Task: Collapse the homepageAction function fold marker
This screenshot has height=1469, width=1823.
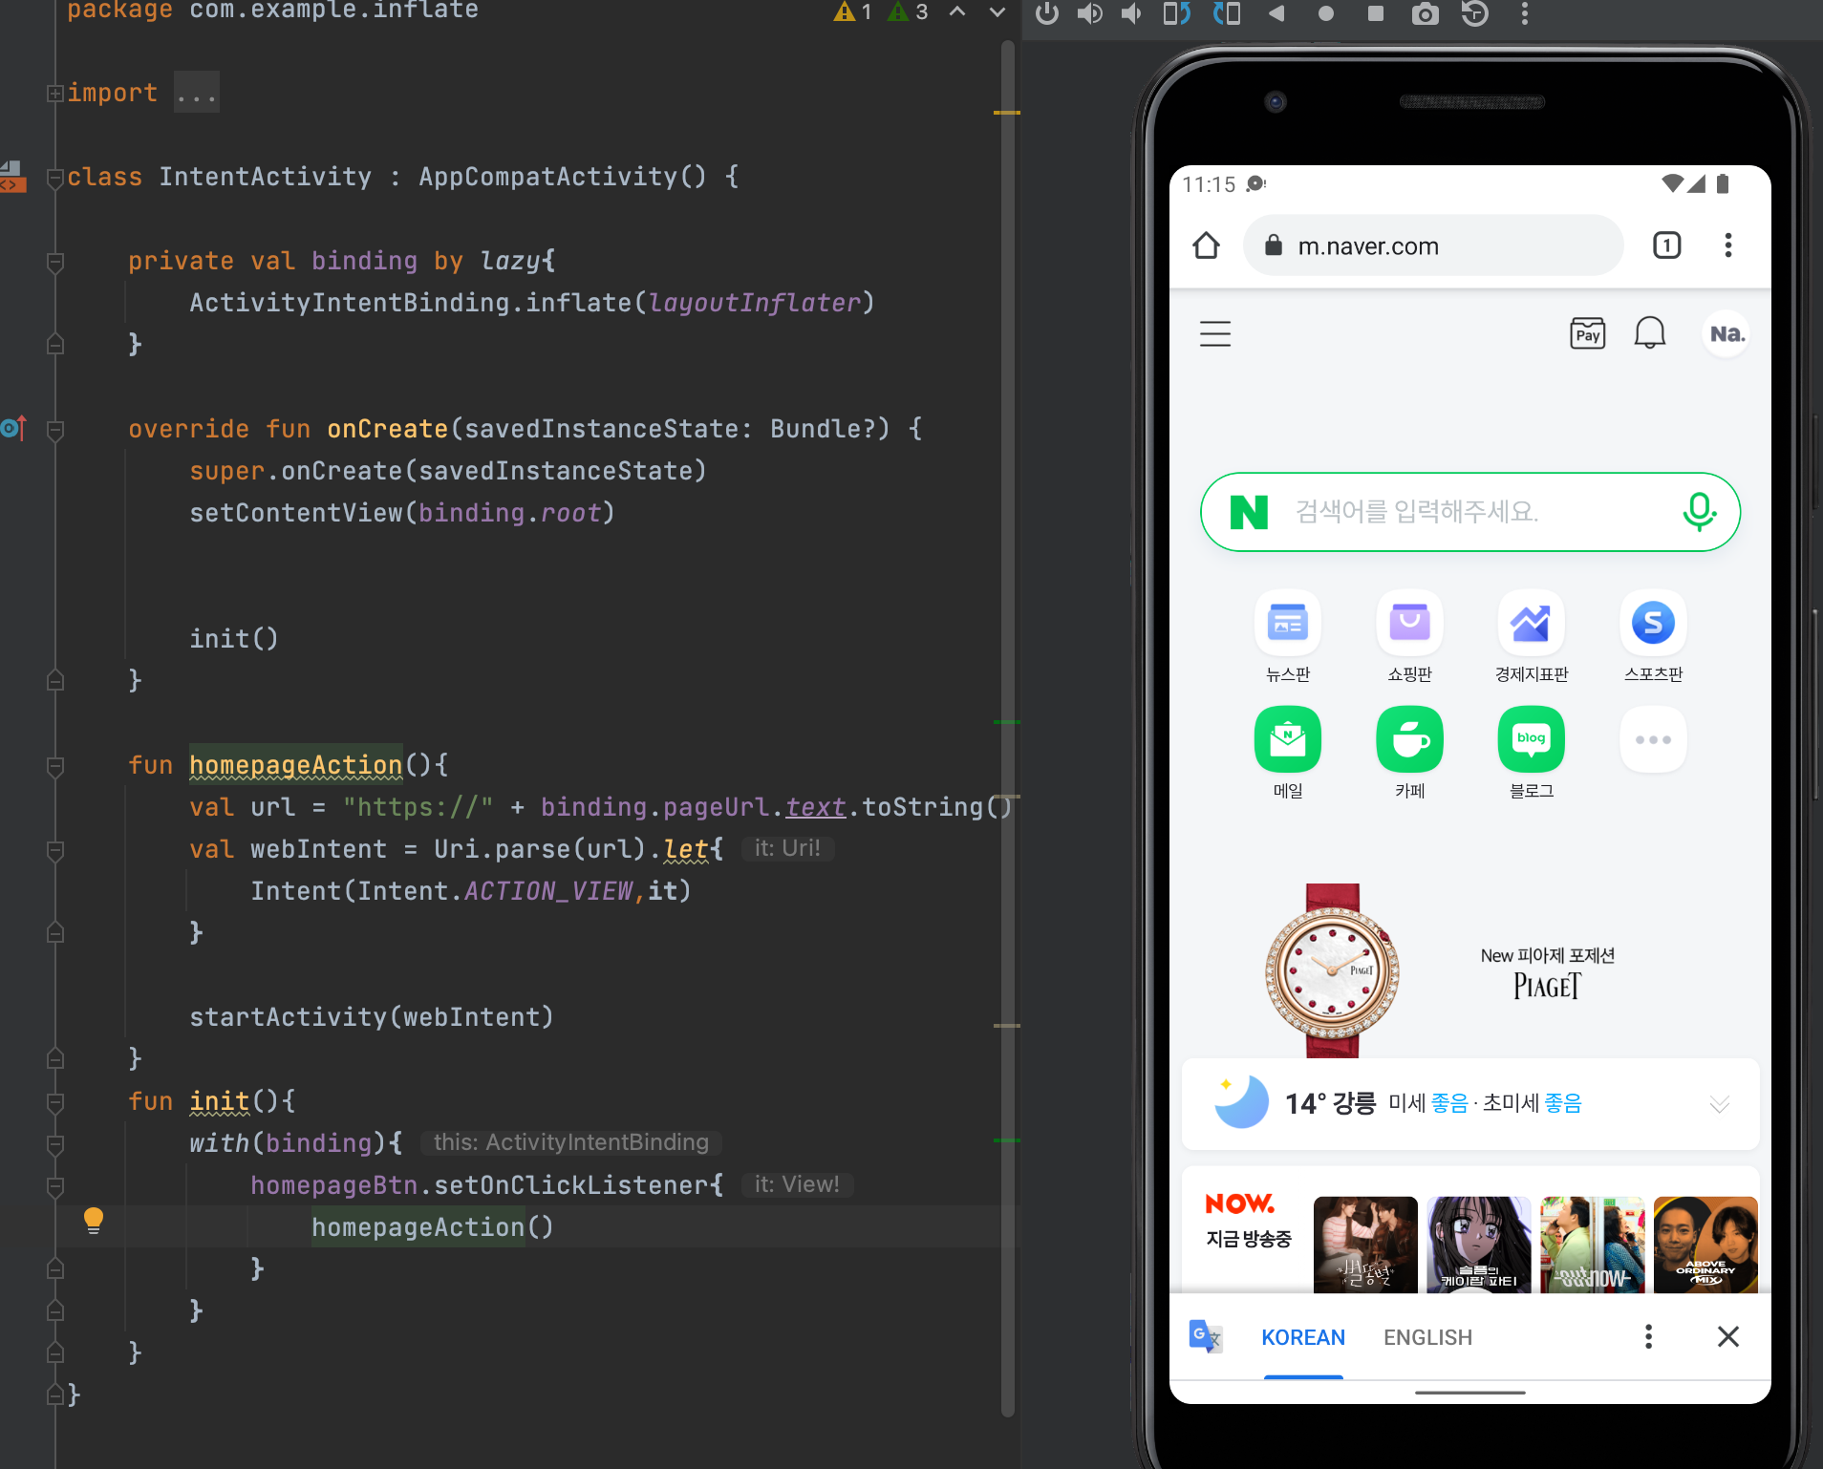Action: pyautogui.click(x=55, y=765)
